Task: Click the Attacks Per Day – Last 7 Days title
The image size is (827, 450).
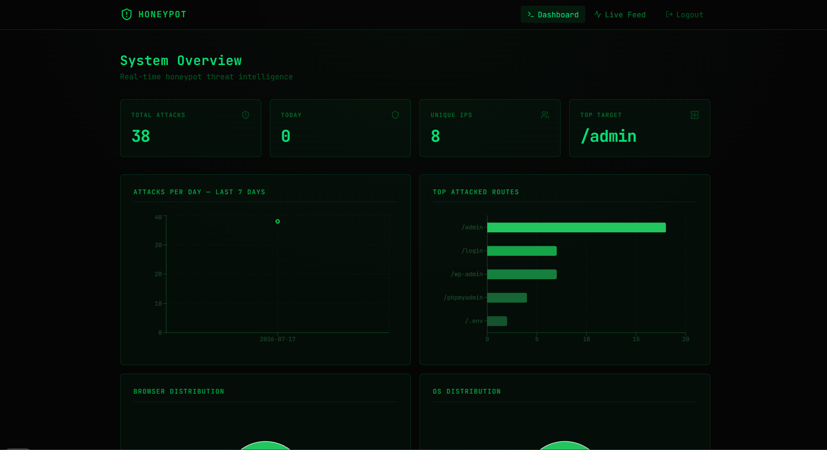Action: pyautogui.click(x=199, y=192)
